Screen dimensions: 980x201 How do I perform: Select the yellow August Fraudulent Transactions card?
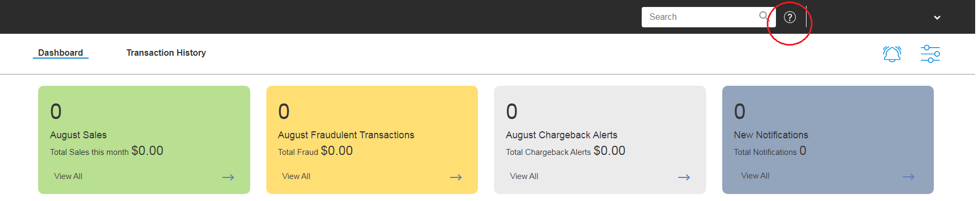click(372, 140)
